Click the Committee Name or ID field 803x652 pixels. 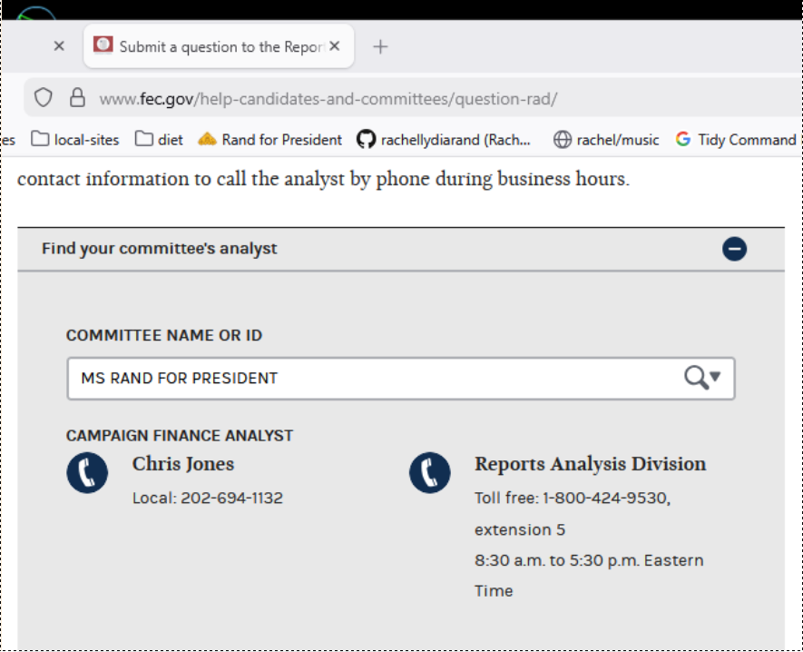372,379
